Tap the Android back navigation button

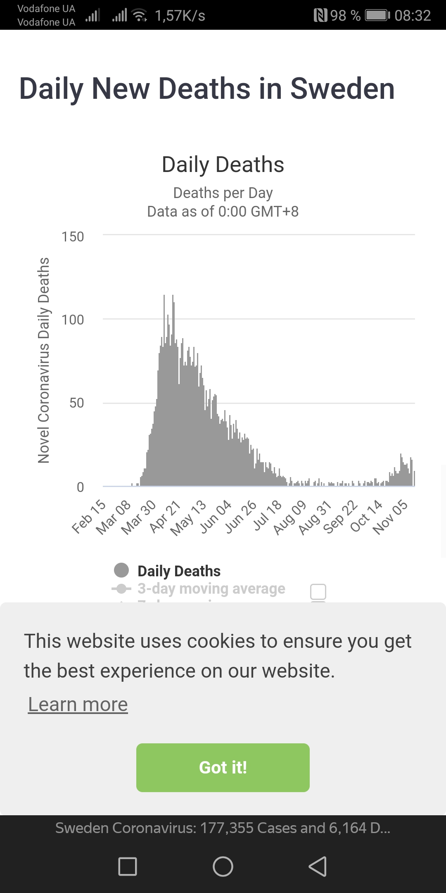[x=318, y=866]
